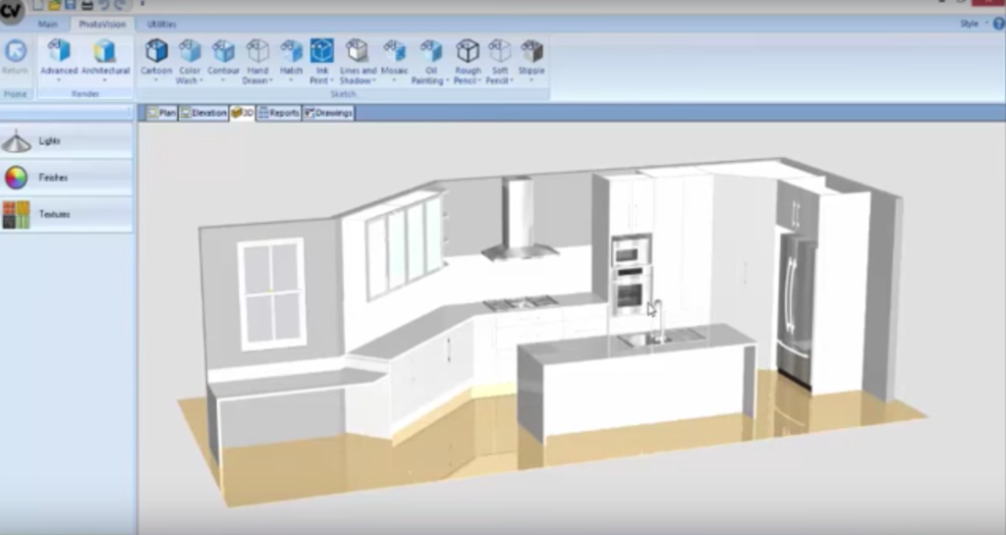The image size is (1006, 535).
Task: Apply the Hand Drawn sketch style icon
Action: point(257,51)
